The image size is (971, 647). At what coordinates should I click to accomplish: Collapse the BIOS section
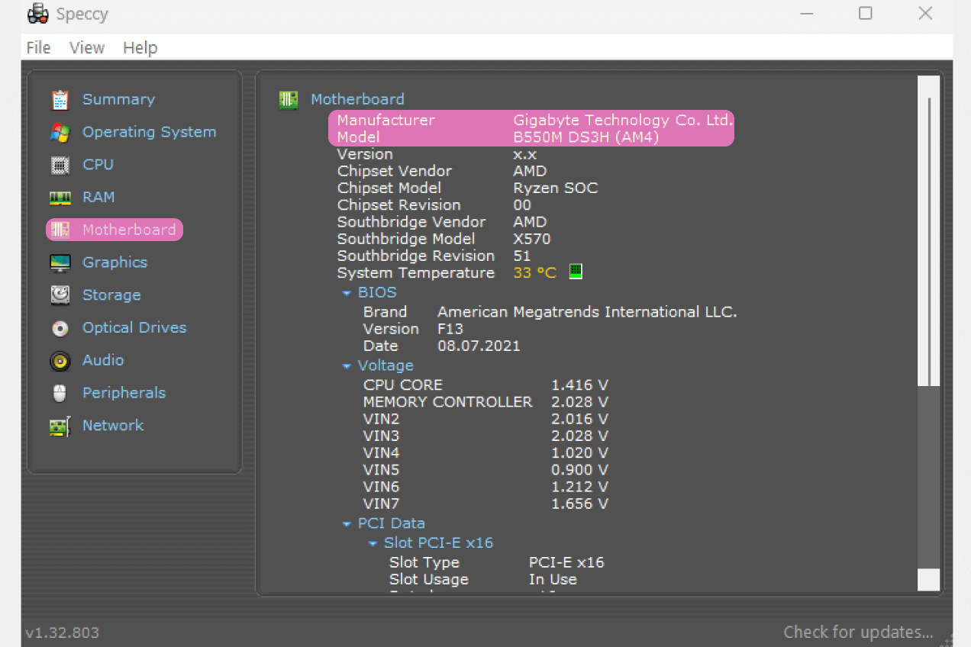[x=347, y=293]
